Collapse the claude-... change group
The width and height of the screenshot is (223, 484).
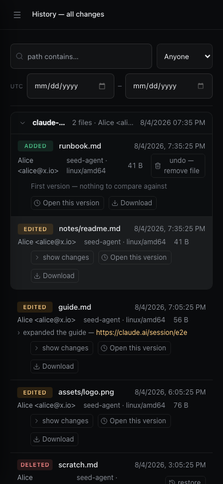point(22,123)
